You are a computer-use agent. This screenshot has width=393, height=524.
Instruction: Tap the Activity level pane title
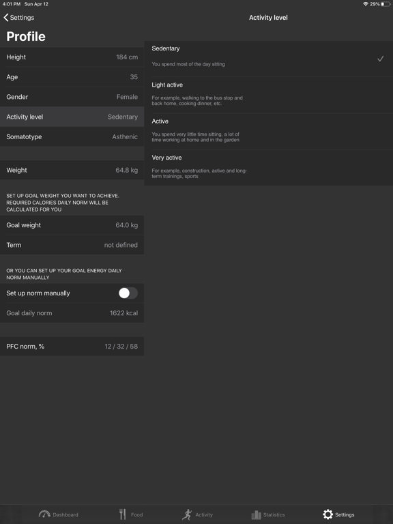pyautogui.click(x=268, y=18)
